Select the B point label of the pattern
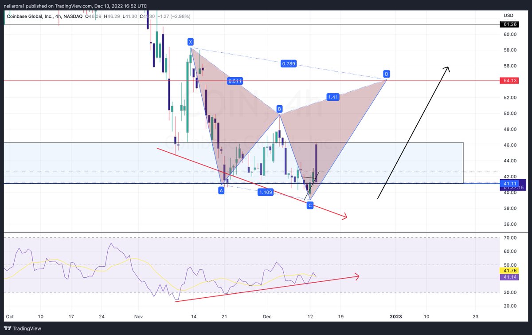Viewport: 532px width, 335px height. click(x=280, y=109)
